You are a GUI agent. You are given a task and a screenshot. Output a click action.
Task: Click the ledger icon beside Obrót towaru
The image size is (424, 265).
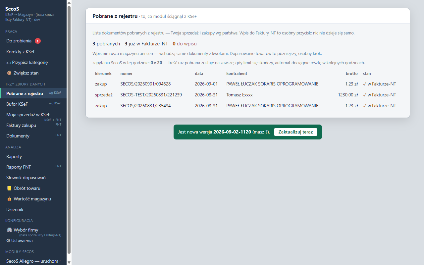point(9,188)
